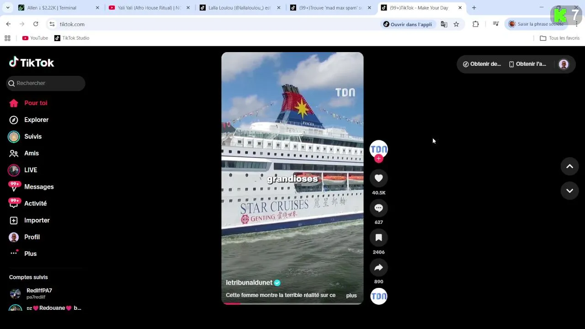Click the Obtenir l'a... app button
Viewport: 585px width, 329px height.
click(x=527, y=64)
